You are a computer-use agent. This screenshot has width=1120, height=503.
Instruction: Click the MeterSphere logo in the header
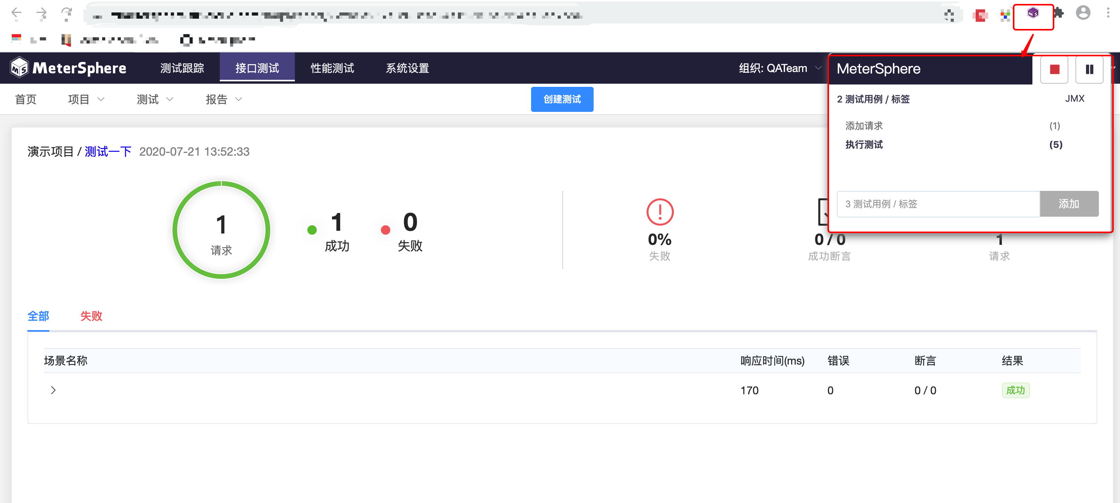click(68, 68)
